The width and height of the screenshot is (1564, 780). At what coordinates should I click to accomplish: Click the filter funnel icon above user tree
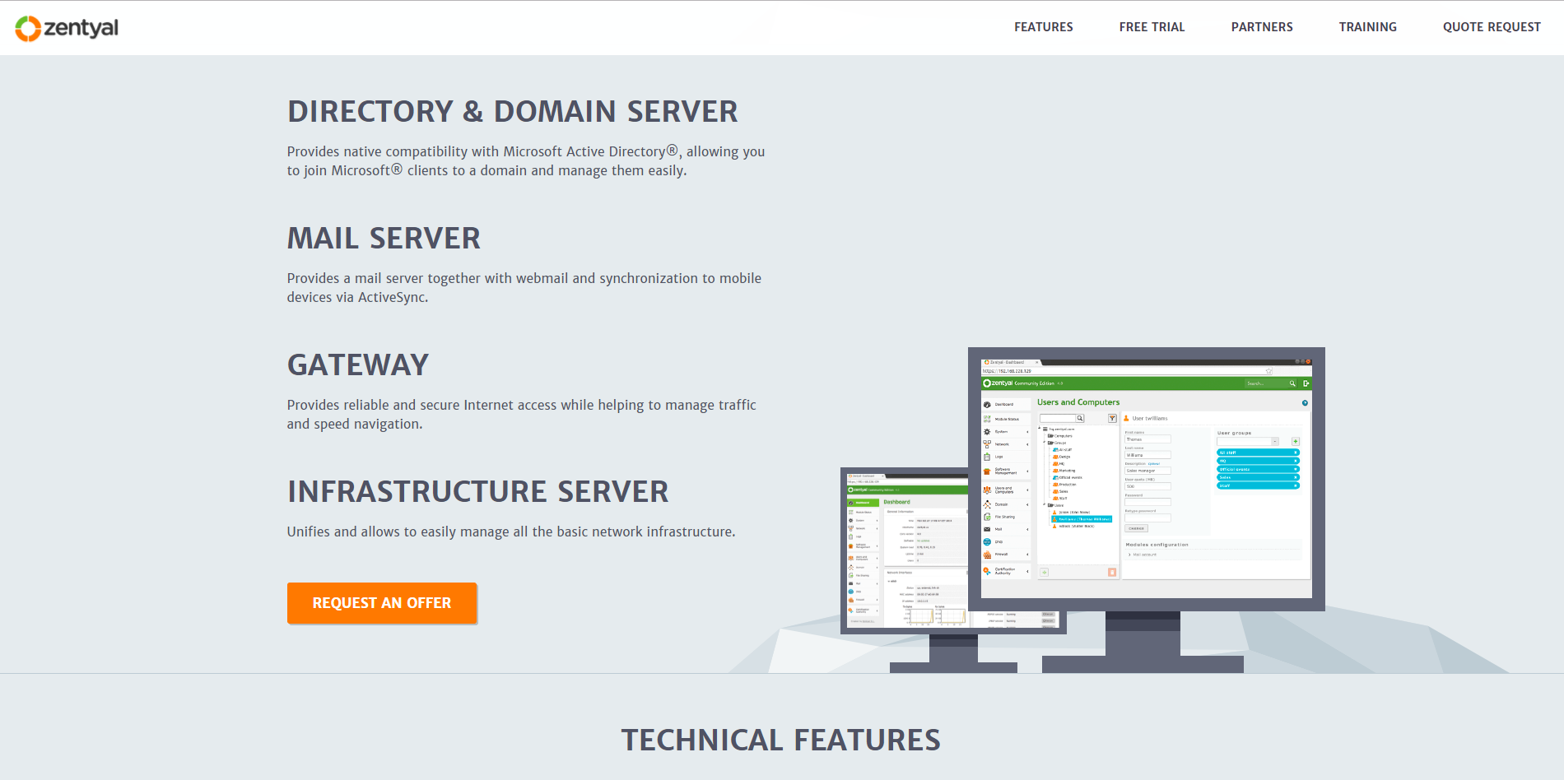(x=1112, y=419)
